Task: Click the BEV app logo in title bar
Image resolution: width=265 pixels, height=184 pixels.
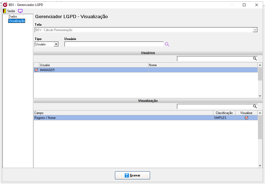Action: (5, 5)
